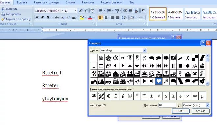Toggle italic formatting (К)
217x125 pixels.
(x=42, y=17)
